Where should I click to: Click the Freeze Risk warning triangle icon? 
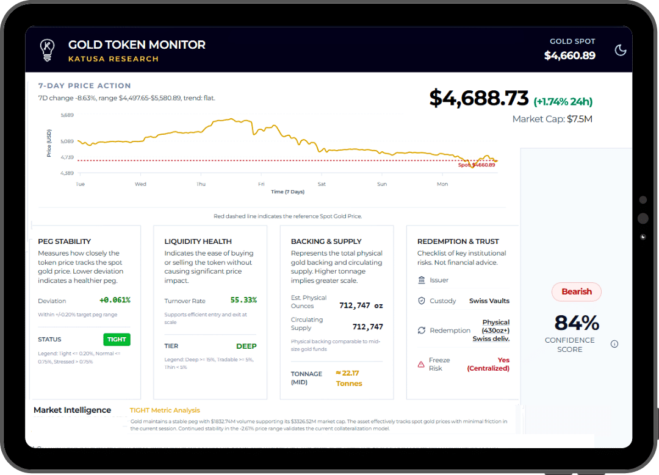click(421, 364)
